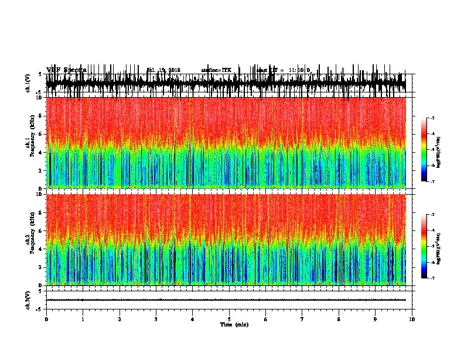This screenshot has width=464, height=358.
Task: Click the "6" kHz tick on ch.2 spectrogram
Action: [x=40, y=231]
